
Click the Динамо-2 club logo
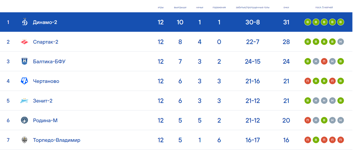[25, 22]
